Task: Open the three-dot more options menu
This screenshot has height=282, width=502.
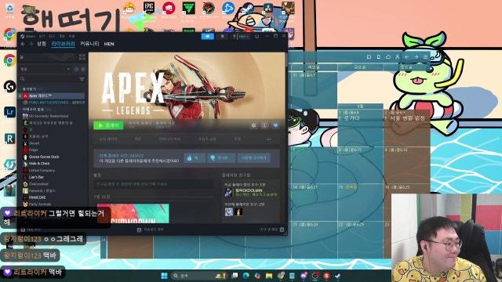Action: coord(268,139)
